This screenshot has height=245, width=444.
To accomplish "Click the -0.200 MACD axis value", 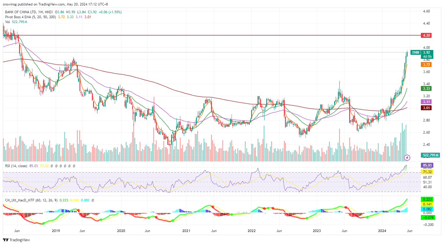I will coord(428,225).
